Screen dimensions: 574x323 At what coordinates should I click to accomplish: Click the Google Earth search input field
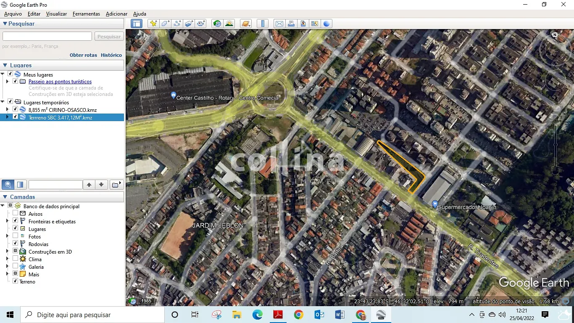point(47,37)
